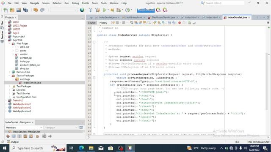Close the Projects panel tab
The image size is (271, 152).
coord(16,18)
